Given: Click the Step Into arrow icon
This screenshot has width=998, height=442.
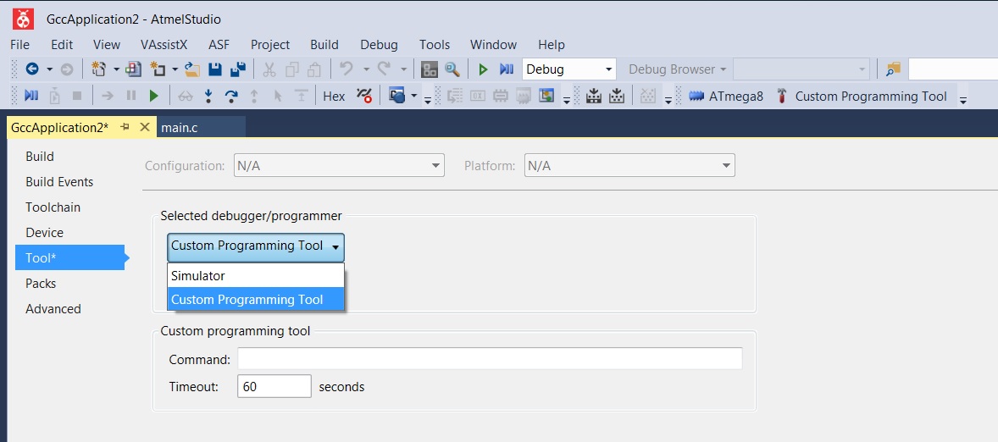Looking at the screenshot, I should click(x=208, y=96).
